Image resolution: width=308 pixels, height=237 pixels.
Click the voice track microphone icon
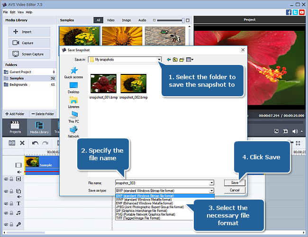pyautogui.click(x=18, y=224)
